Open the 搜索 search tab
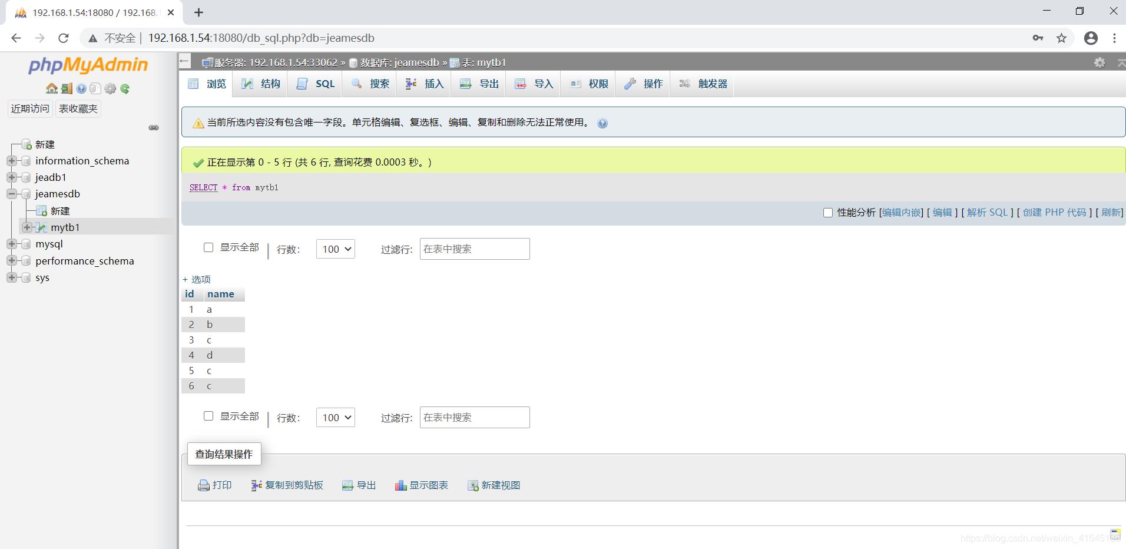Image resolution: width=1126 pixels, height=549 pixels. [x=370, y=84]
